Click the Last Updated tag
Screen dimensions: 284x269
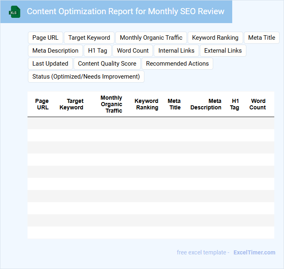50,64
